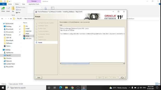Open Documents in navigation pane
The image size is (161, 90).
click(x=10, y=32)
